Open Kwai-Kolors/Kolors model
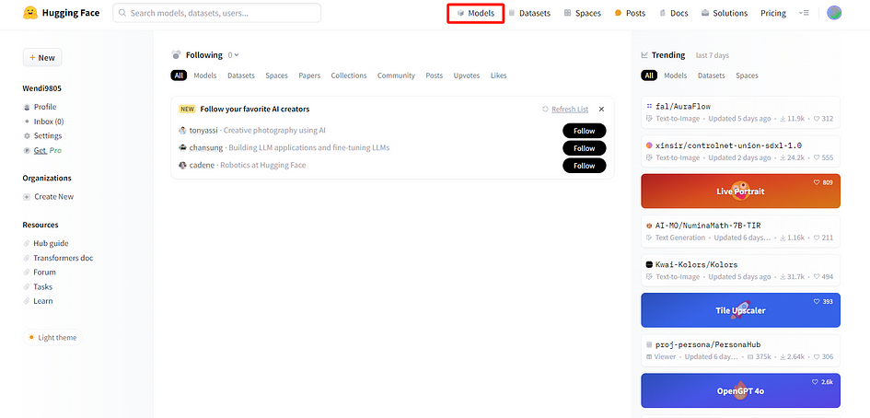Viewport: 870px width, 418px height. [x=741, y=271]
